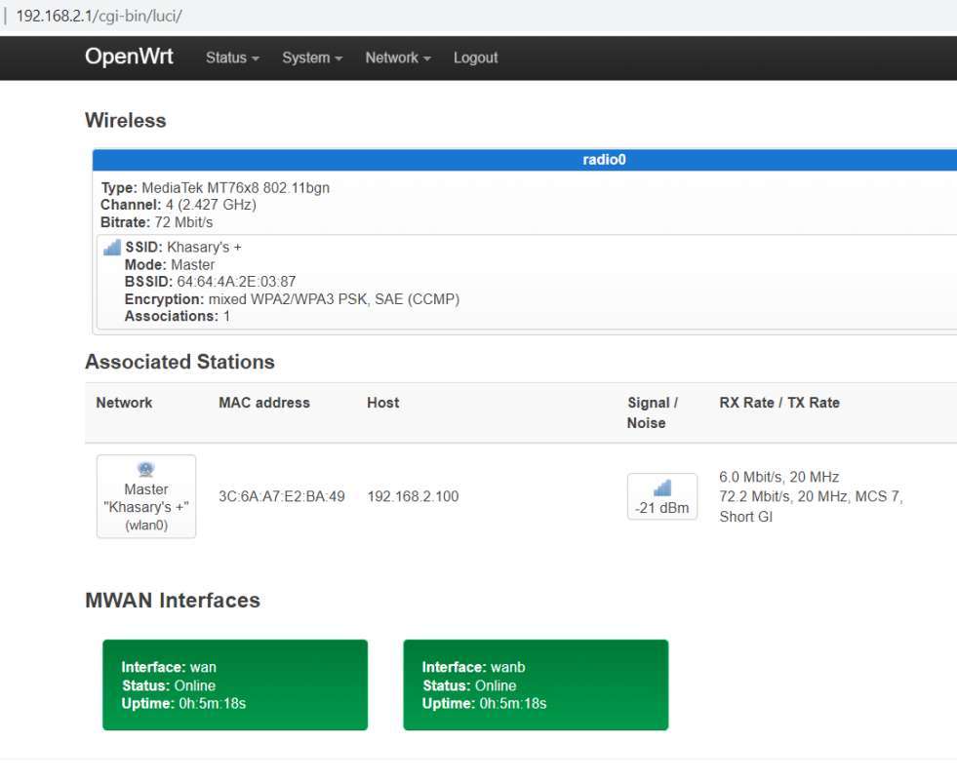Click the Signal / Noise column header

click(x=652, y=412)
